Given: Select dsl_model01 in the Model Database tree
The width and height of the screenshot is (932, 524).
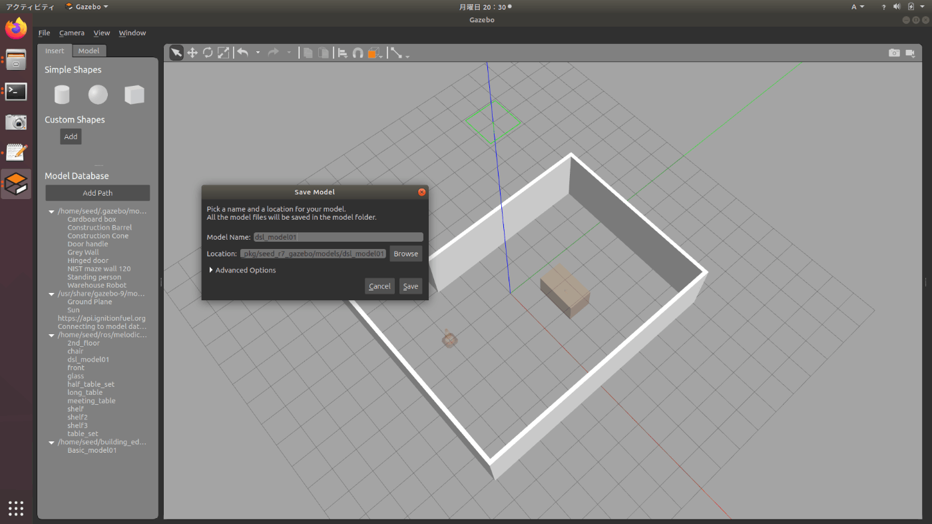Looking at the screenshot, I should coord(89,360).
